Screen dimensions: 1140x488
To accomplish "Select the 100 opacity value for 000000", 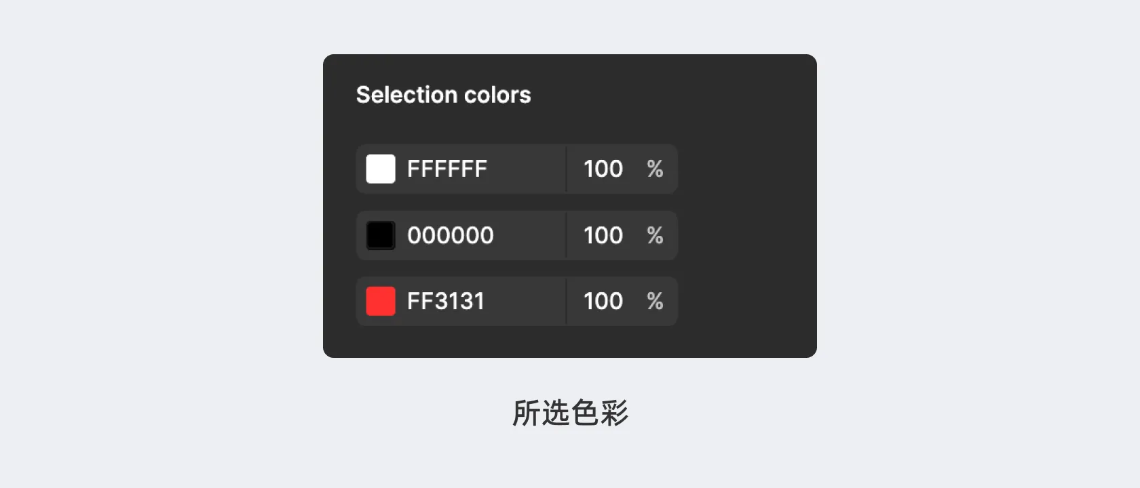I will coord(603,235).
